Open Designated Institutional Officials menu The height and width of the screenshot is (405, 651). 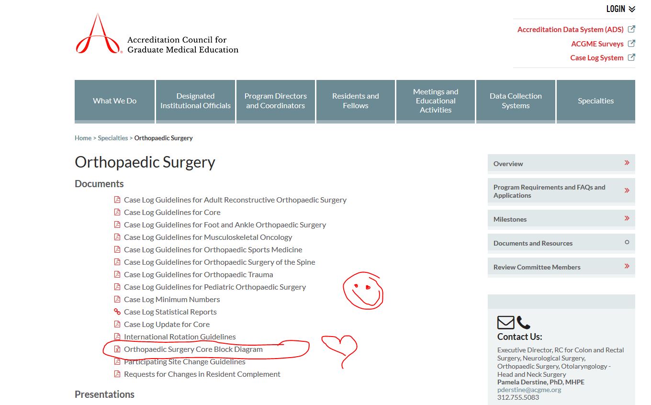pos(195,101)
